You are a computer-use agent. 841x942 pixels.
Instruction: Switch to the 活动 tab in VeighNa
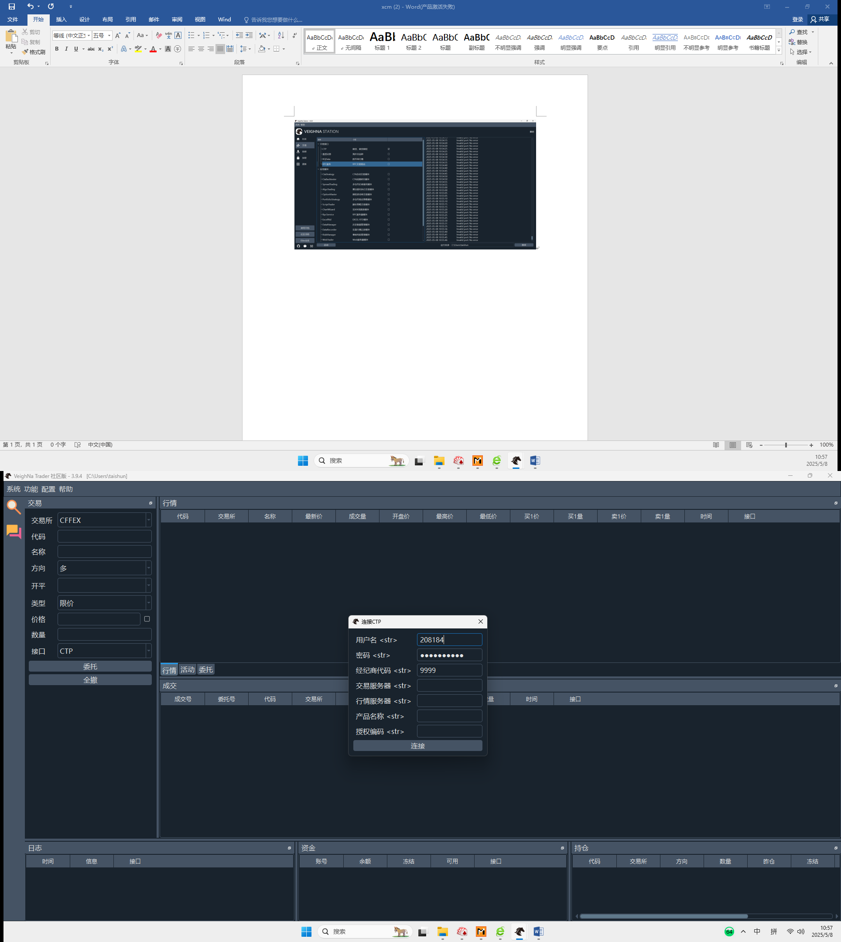[x=187, y=670]
